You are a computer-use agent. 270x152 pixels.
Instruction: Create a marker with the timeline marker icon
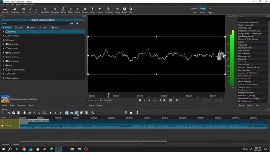click(x=51, y=113)
